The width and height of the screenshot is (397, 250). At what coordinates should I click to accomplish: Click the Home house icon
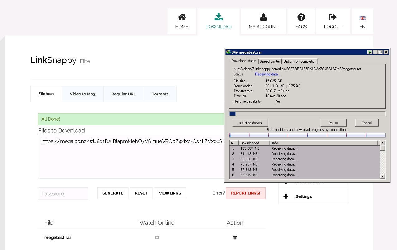[x=182, y=17]
